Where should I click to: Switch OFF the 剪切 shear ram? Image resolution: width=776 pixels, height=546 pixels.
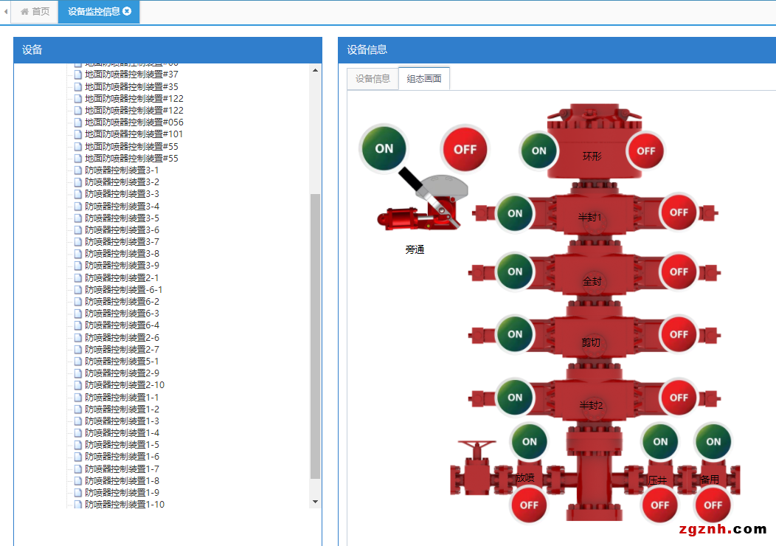pyautogui.click(x=679, y=335)
